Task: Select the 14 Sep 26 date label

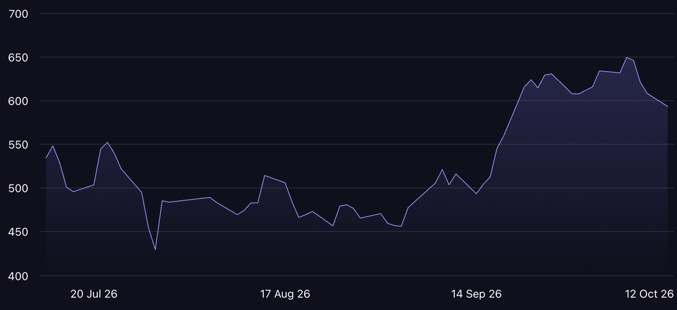Action: [477, 294]
